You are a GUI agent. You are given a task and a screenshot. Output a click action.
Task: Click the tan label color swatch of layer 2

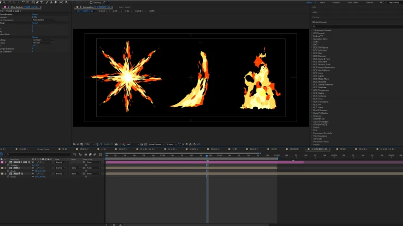2,168
